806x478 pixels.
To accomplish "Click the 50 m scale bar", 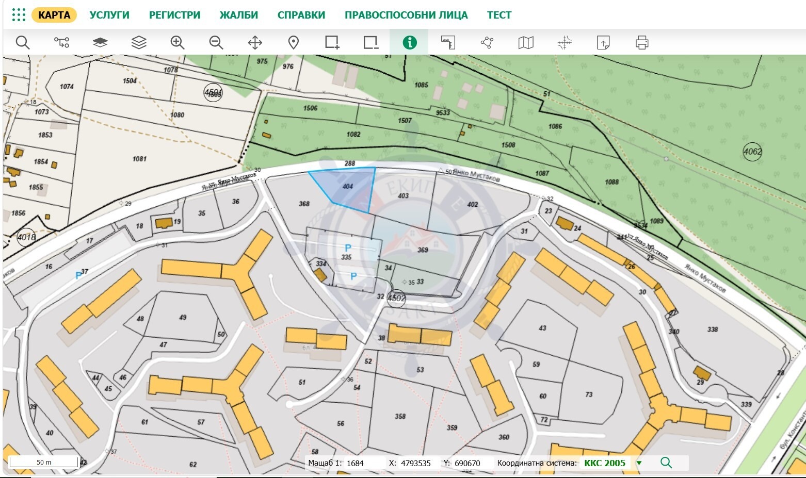I will click(x=44, y=462).
